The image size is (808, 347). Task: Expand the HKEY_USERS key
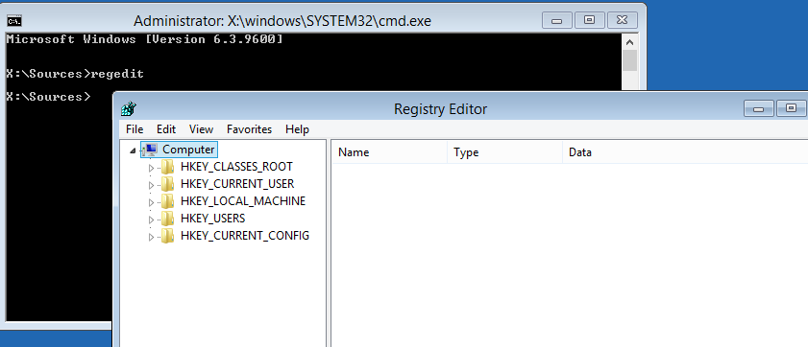tap(151, 220)
